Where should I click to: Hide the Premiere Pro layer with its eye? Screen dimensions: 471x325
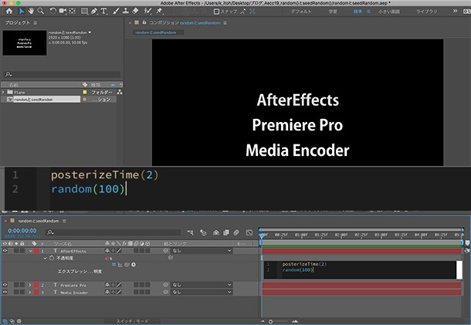[5, 285]
